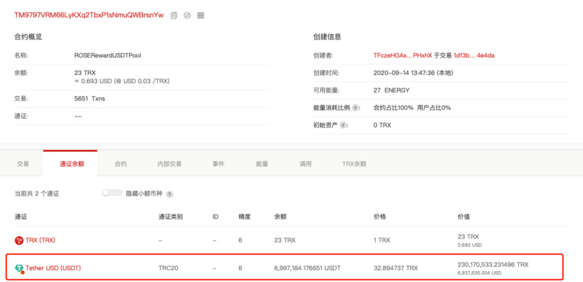Click the 27 ENERGY value
This screenshot has width=583, height=282.
click(391, 90)
